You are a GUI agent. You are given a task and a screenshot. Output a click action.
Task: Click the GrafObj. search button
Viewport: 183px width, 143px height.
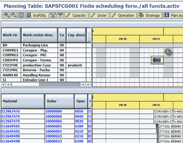click(x=37, y=15)
